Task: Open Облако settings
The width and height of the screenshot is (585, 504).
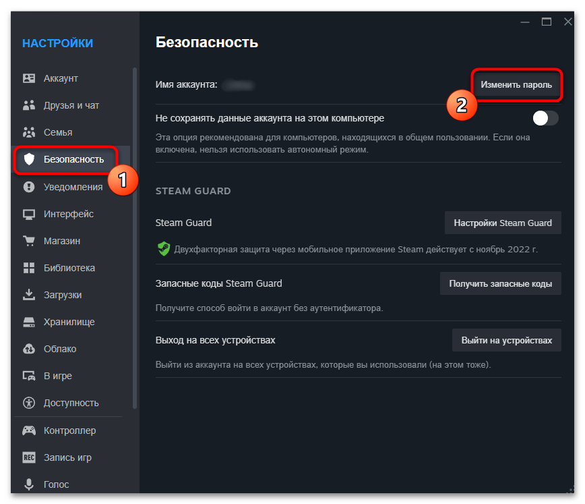Action: 71,349
